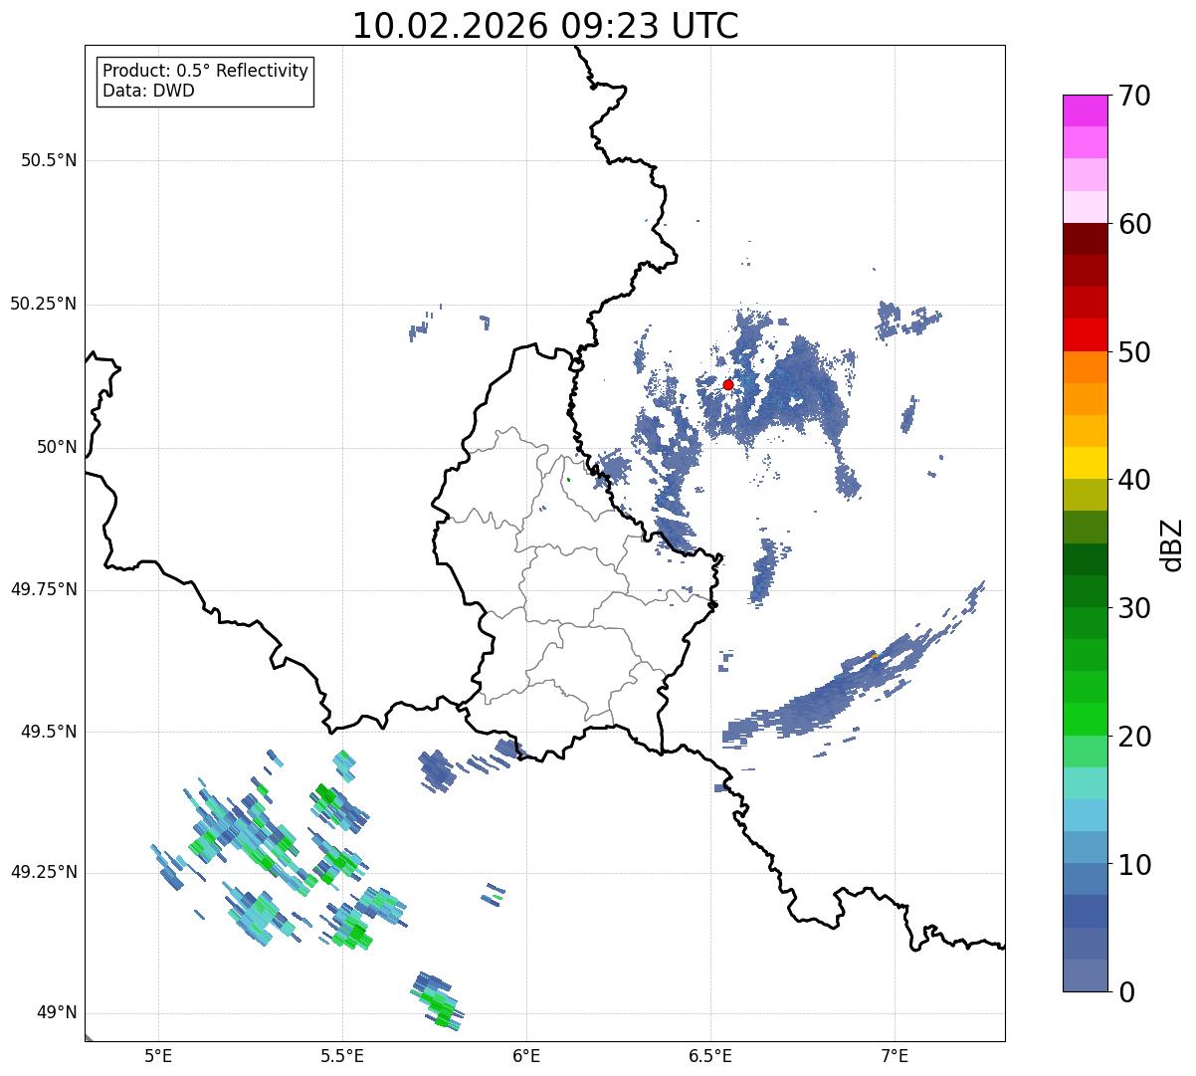Click the 6°E longitude label
The width and height of the screenshot is (1196, 1076).
pyautogui.click(x=526, y=1056)
